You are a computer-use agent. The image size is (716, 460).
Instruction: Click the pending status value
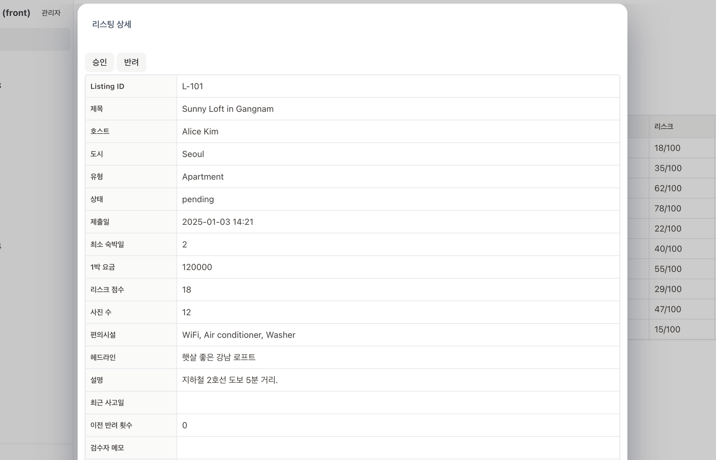[198, 199]
